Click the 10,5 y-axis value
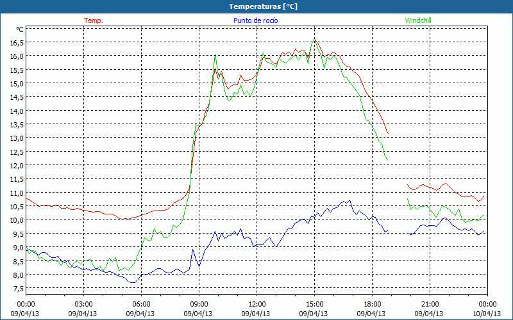The width and height of the screenshot is (513, 320). [x=18, y=206]
